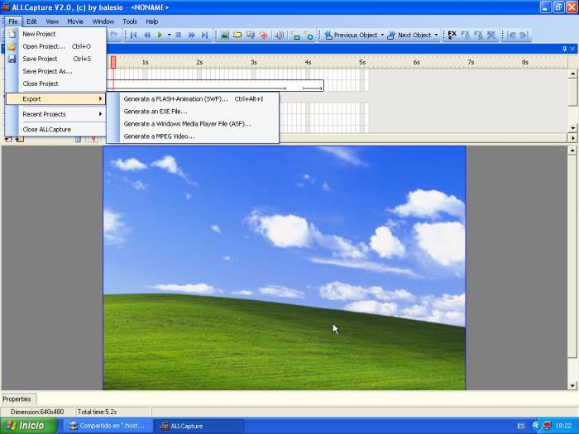This screenshot has width=579, height=434.
Task: Select Generate a FLASH-Animation (SWF)...
Action: click(x=193, y=99)
